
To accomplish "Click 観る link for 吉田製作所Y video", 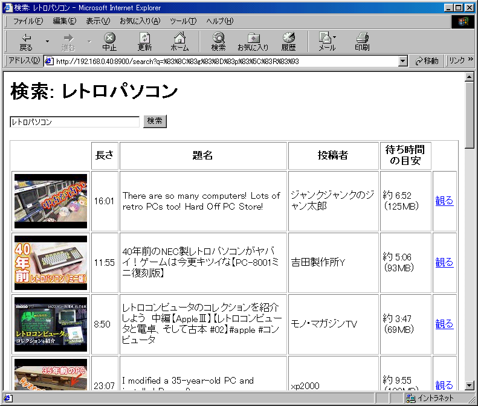I will (x=444, y=262).
